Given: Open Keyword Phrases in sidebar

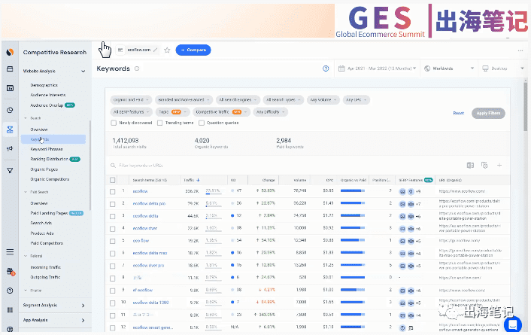Looking at the screenshot, I should [47, 149].
